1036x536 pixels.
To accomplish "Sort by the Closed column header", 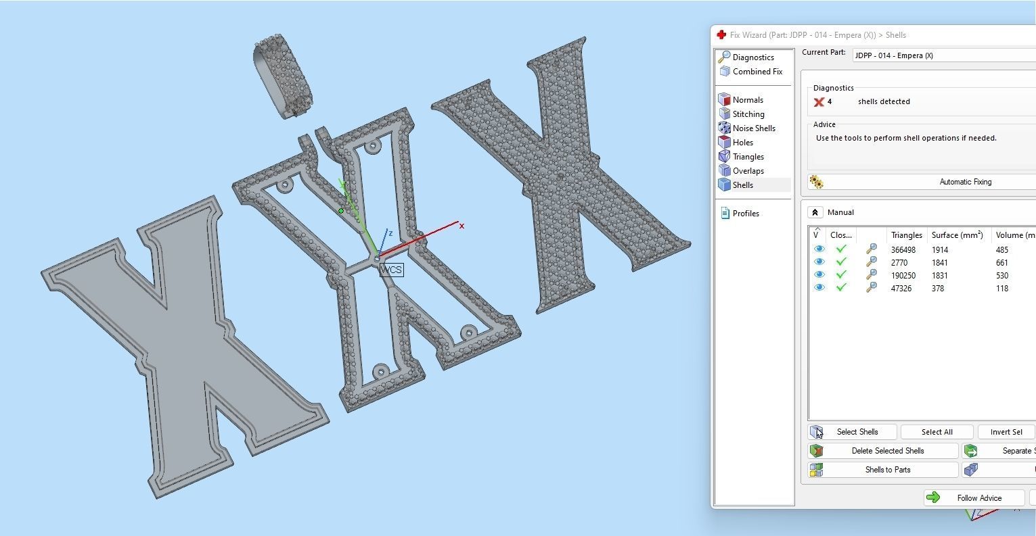I will point(841,235).
